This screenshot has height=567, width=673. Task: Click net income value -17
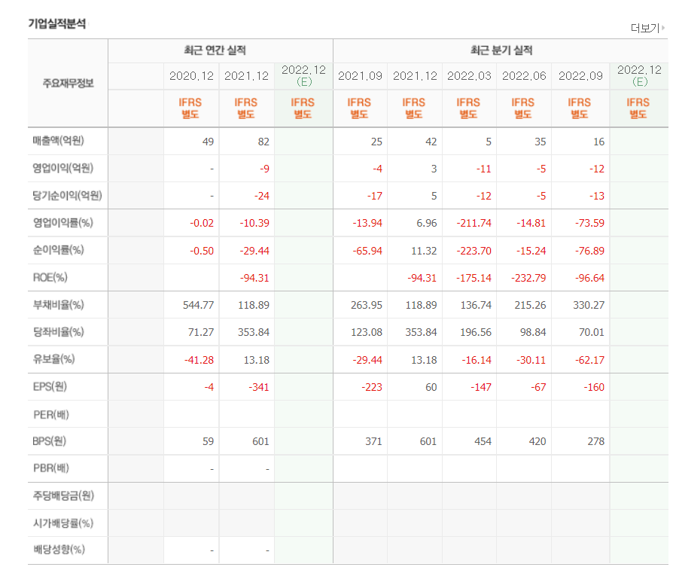tap(375, 197)
